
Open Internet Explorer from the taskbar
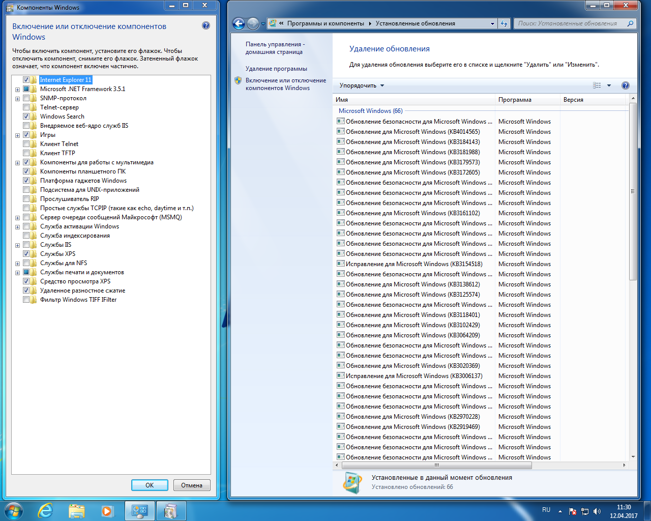(46, 511)
